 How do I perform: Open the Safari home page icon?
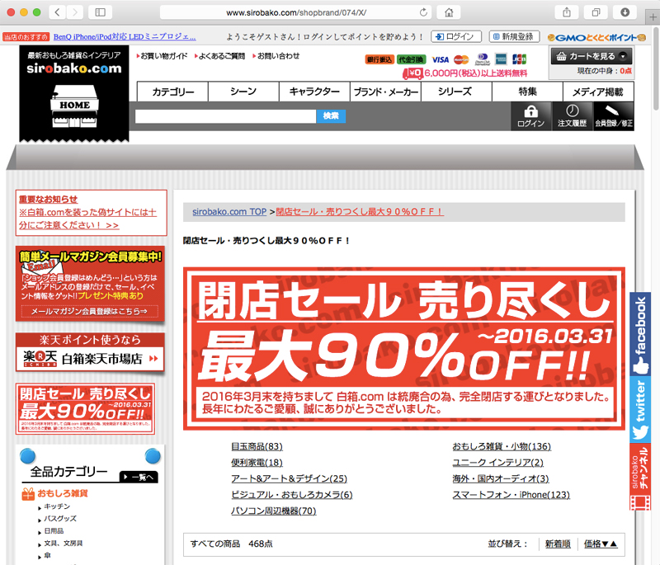[449, 12]
